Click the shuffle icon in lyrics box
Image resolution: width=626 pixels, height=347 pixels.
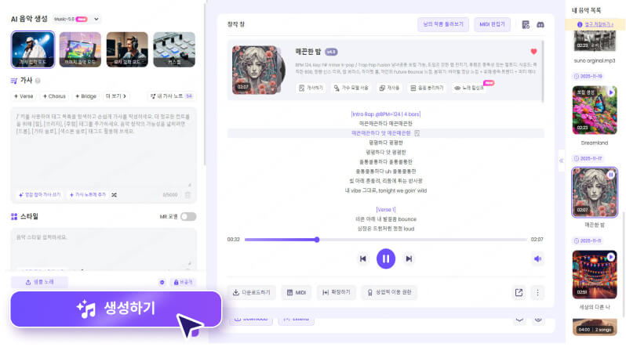(x=114, y=194)
